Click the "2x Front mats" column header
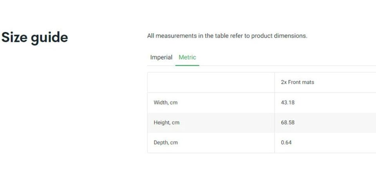The image size is (376, 174). pyautogui.click(x=297, y=83)
